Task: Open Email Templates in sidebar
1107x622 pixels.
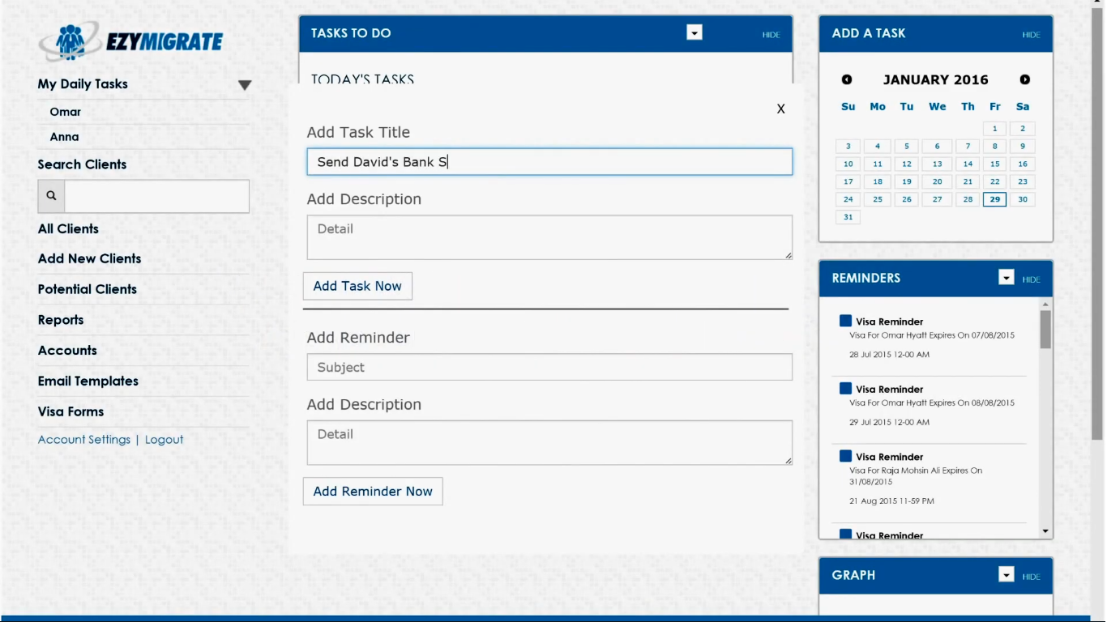Action: (88, 381)
